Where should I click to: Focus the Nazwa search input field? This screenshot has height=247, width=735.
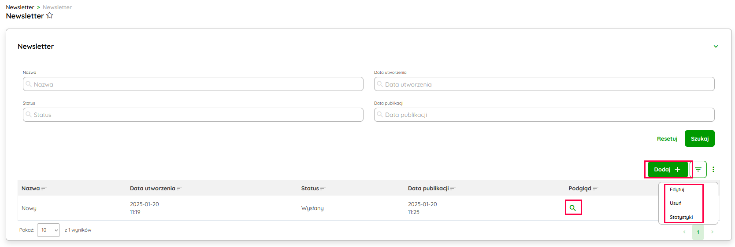(x=193, y=84)
